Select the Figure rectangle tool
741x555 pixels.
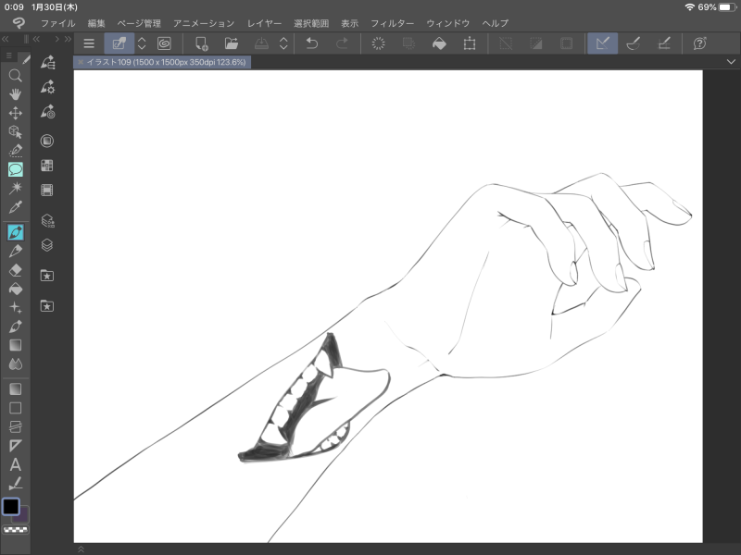(x=15, y=408)
